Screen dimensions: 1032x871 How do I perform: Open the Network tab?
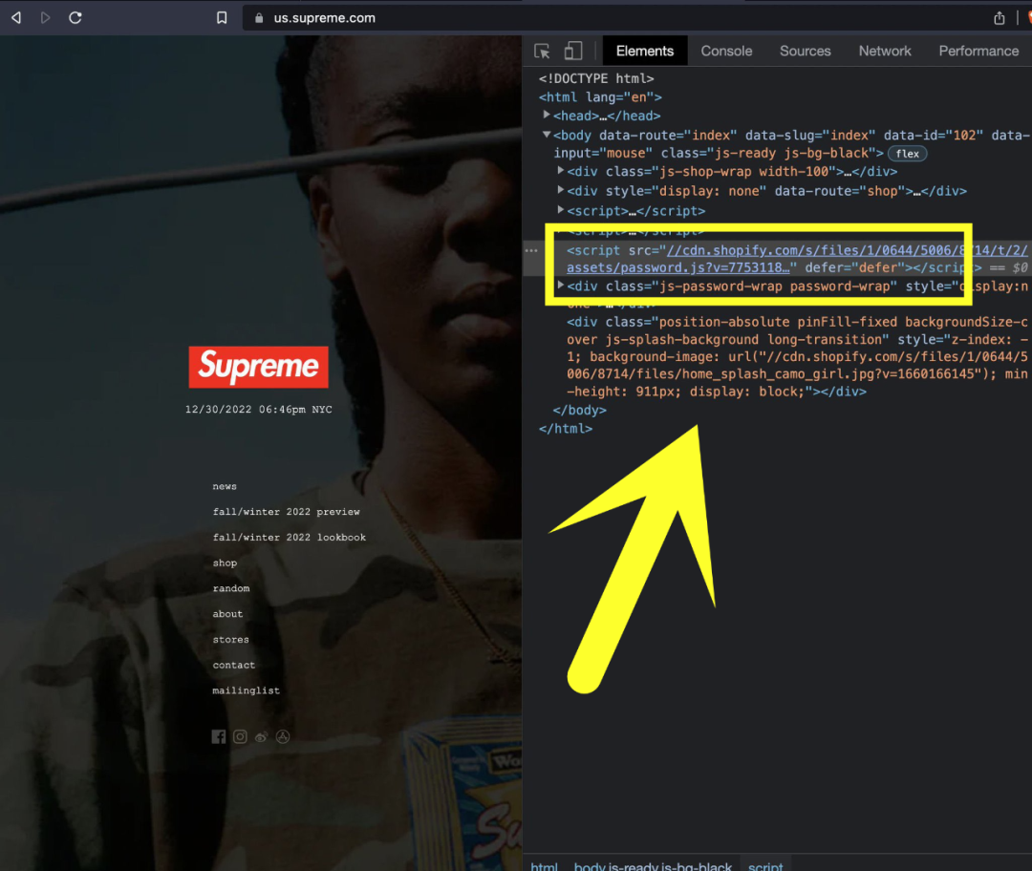coord(885,51)
